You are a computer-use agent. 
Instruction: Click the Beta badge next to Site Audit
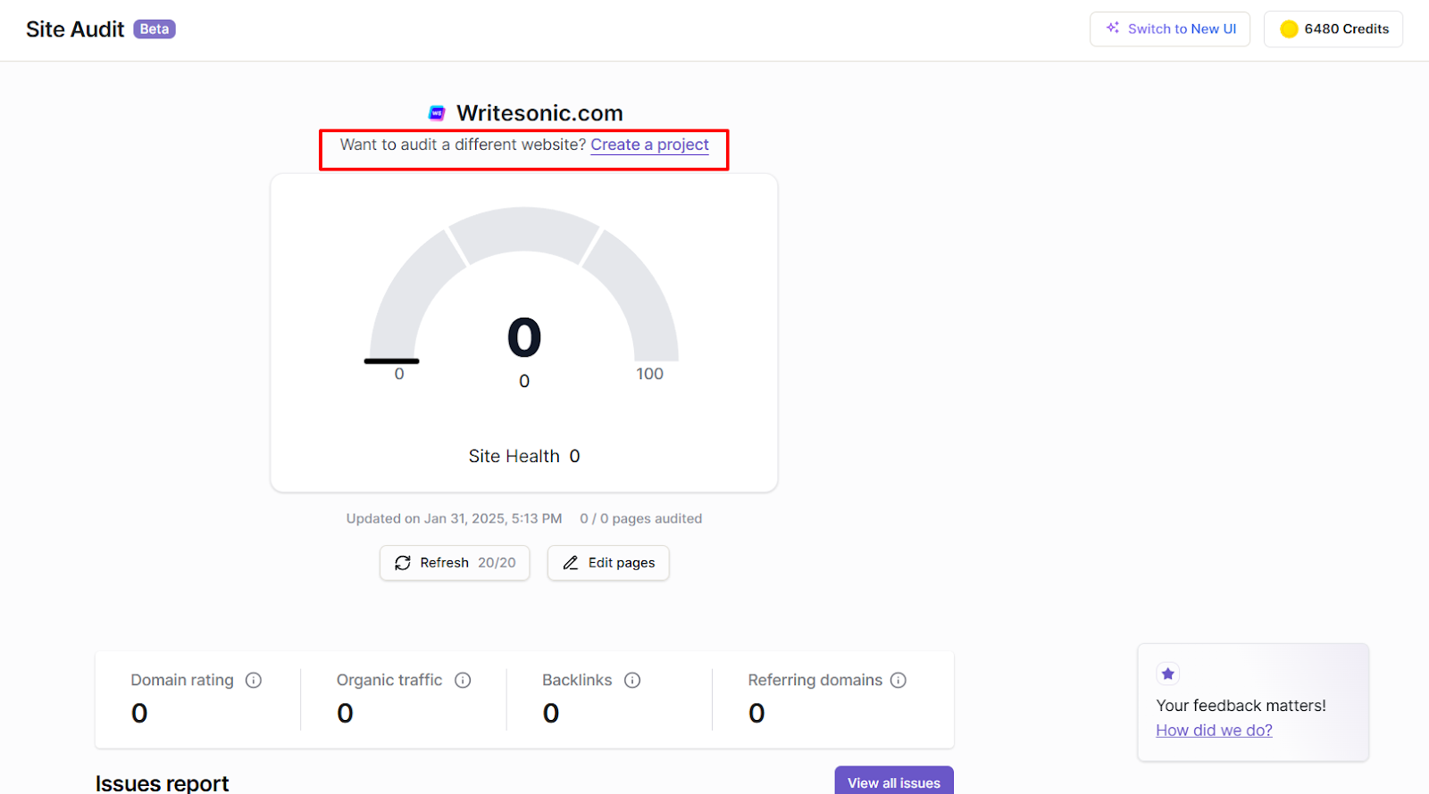155,29
